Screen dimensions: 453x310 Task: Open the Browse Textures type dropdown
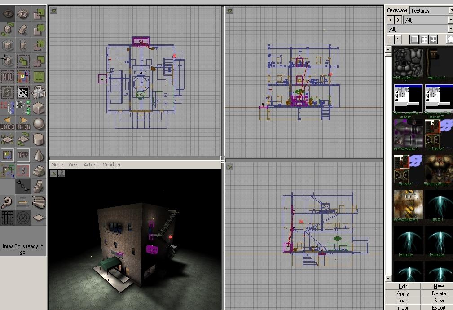coord(449,10)
